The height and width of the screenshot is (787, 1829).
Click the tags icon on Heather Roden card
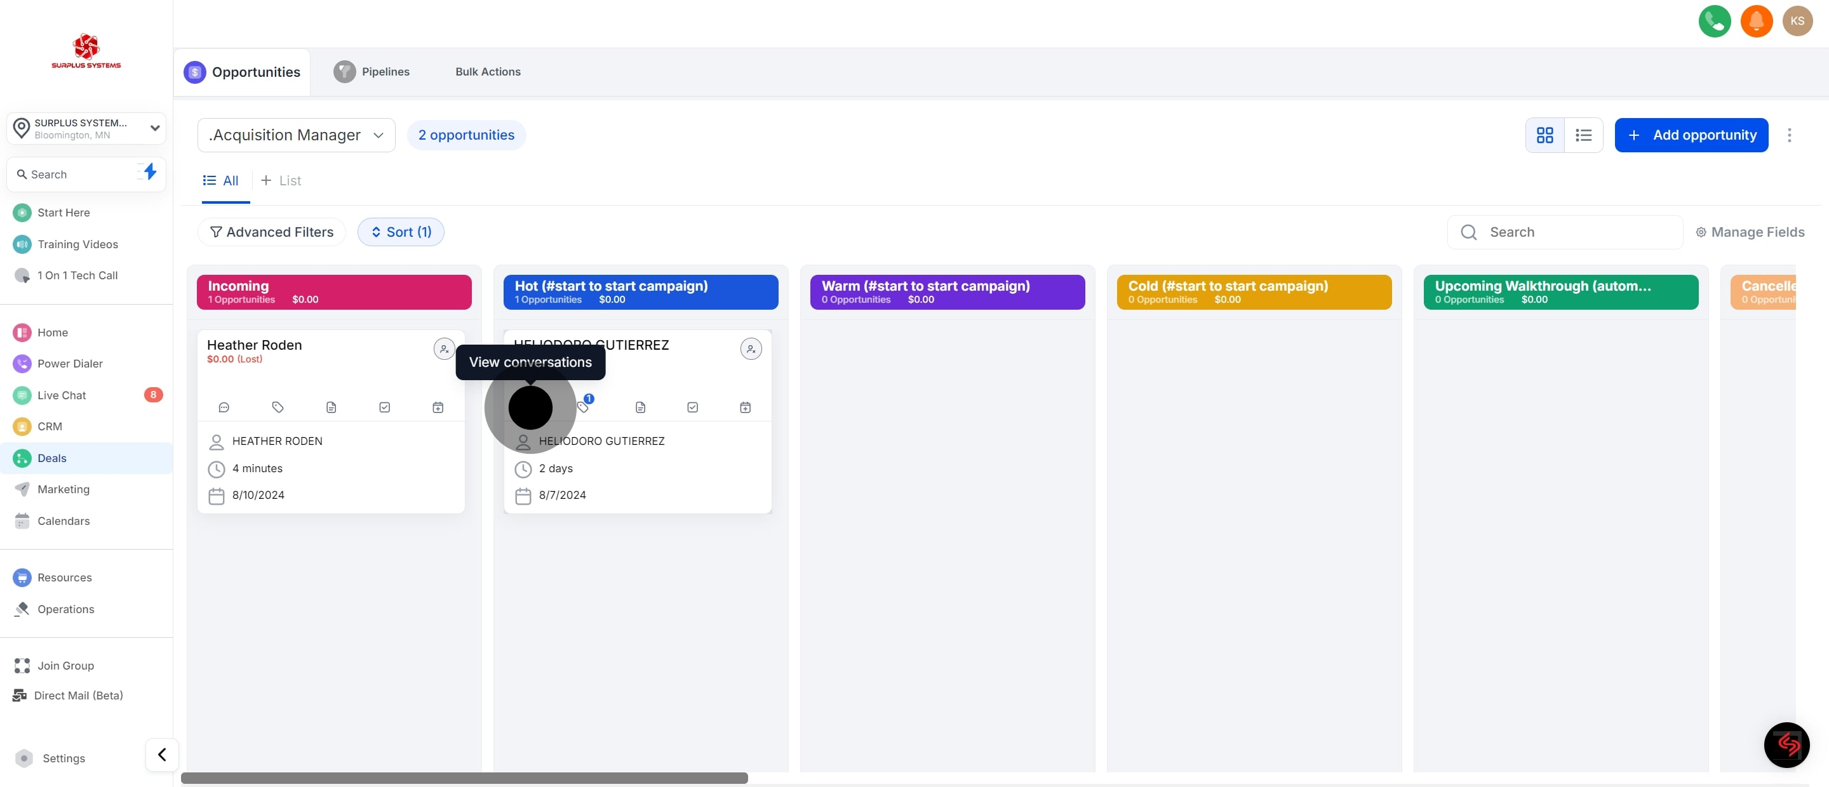(278, 407)
